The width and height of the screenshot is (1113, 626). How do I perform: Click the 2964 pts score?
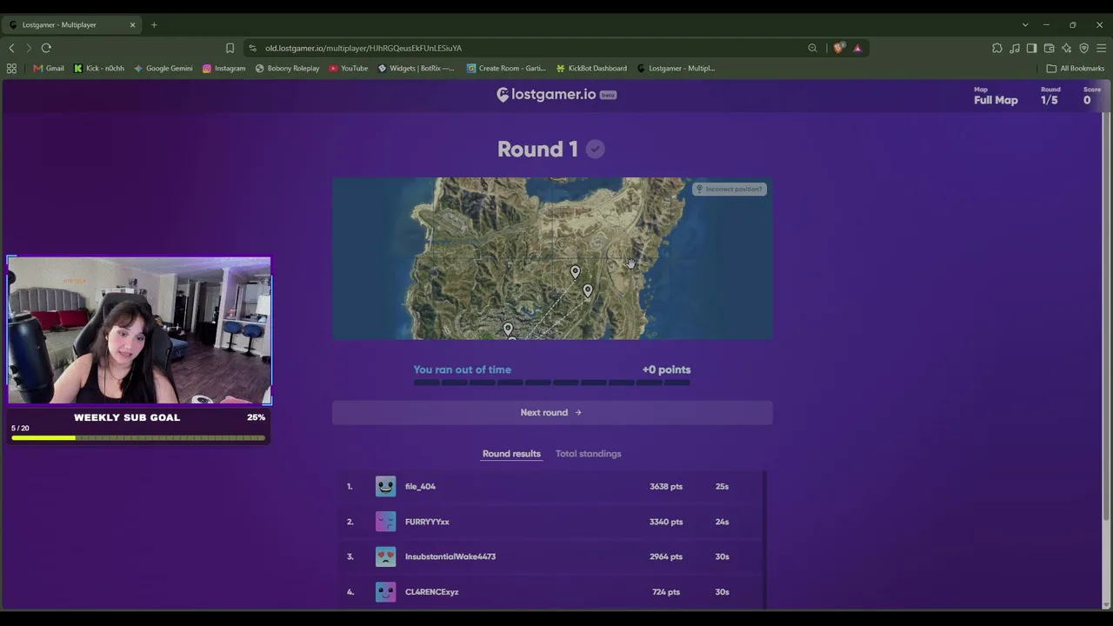pyautogui.click(x=666, y=556)
